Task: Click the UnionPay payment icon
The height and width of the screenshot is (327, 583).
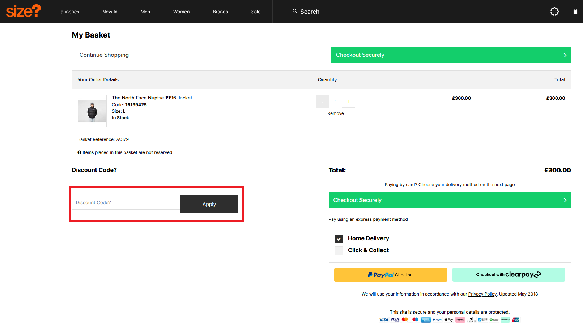Action: (x=516, y=320)
